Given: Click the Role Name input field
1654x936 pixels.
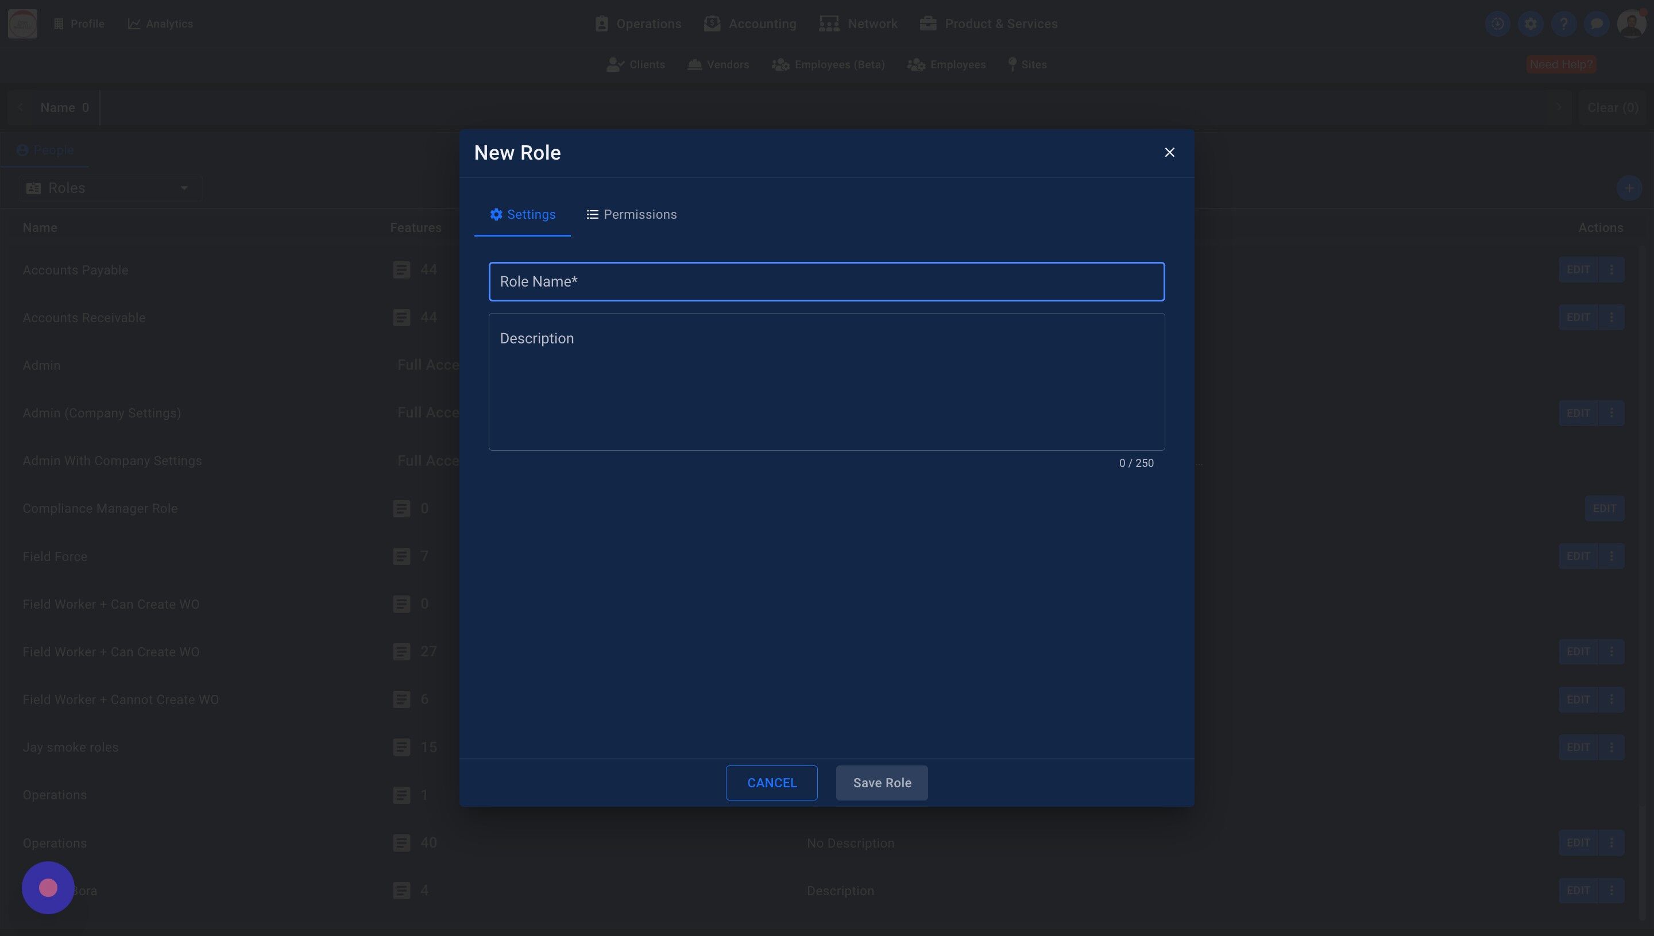Looking at the screenshot, I should 826,281.
